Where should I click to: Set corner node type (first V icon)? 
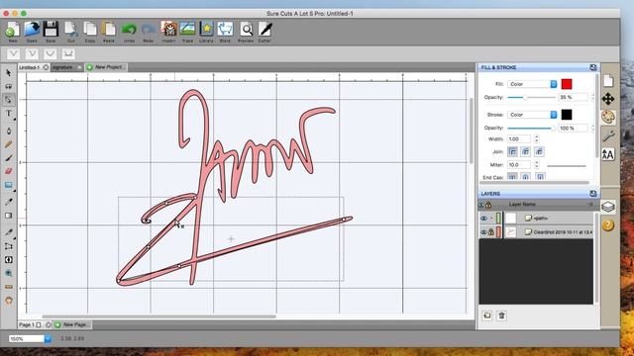point(13,53)
